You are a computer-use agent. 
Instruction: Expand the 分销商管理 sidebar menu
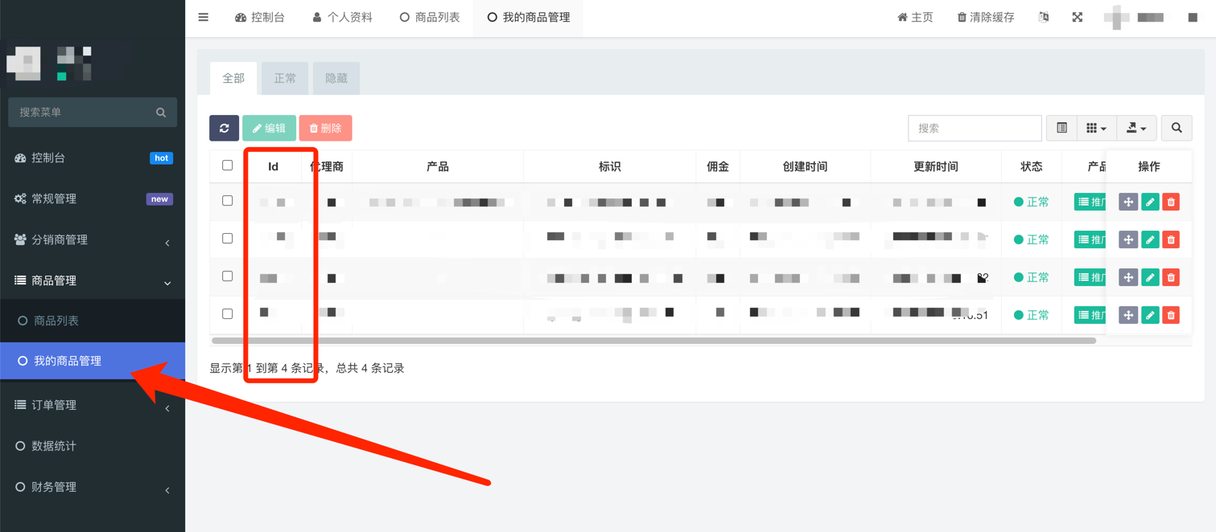point(93,239)
